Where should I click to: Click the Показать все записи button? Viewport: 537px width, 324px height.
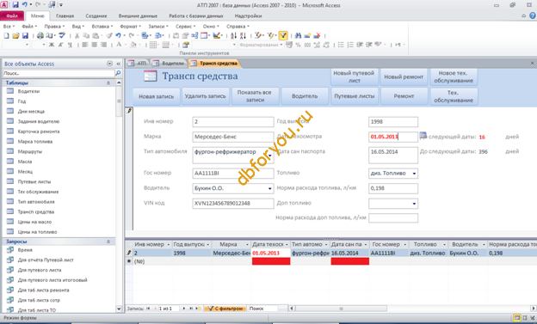[255, 96]
